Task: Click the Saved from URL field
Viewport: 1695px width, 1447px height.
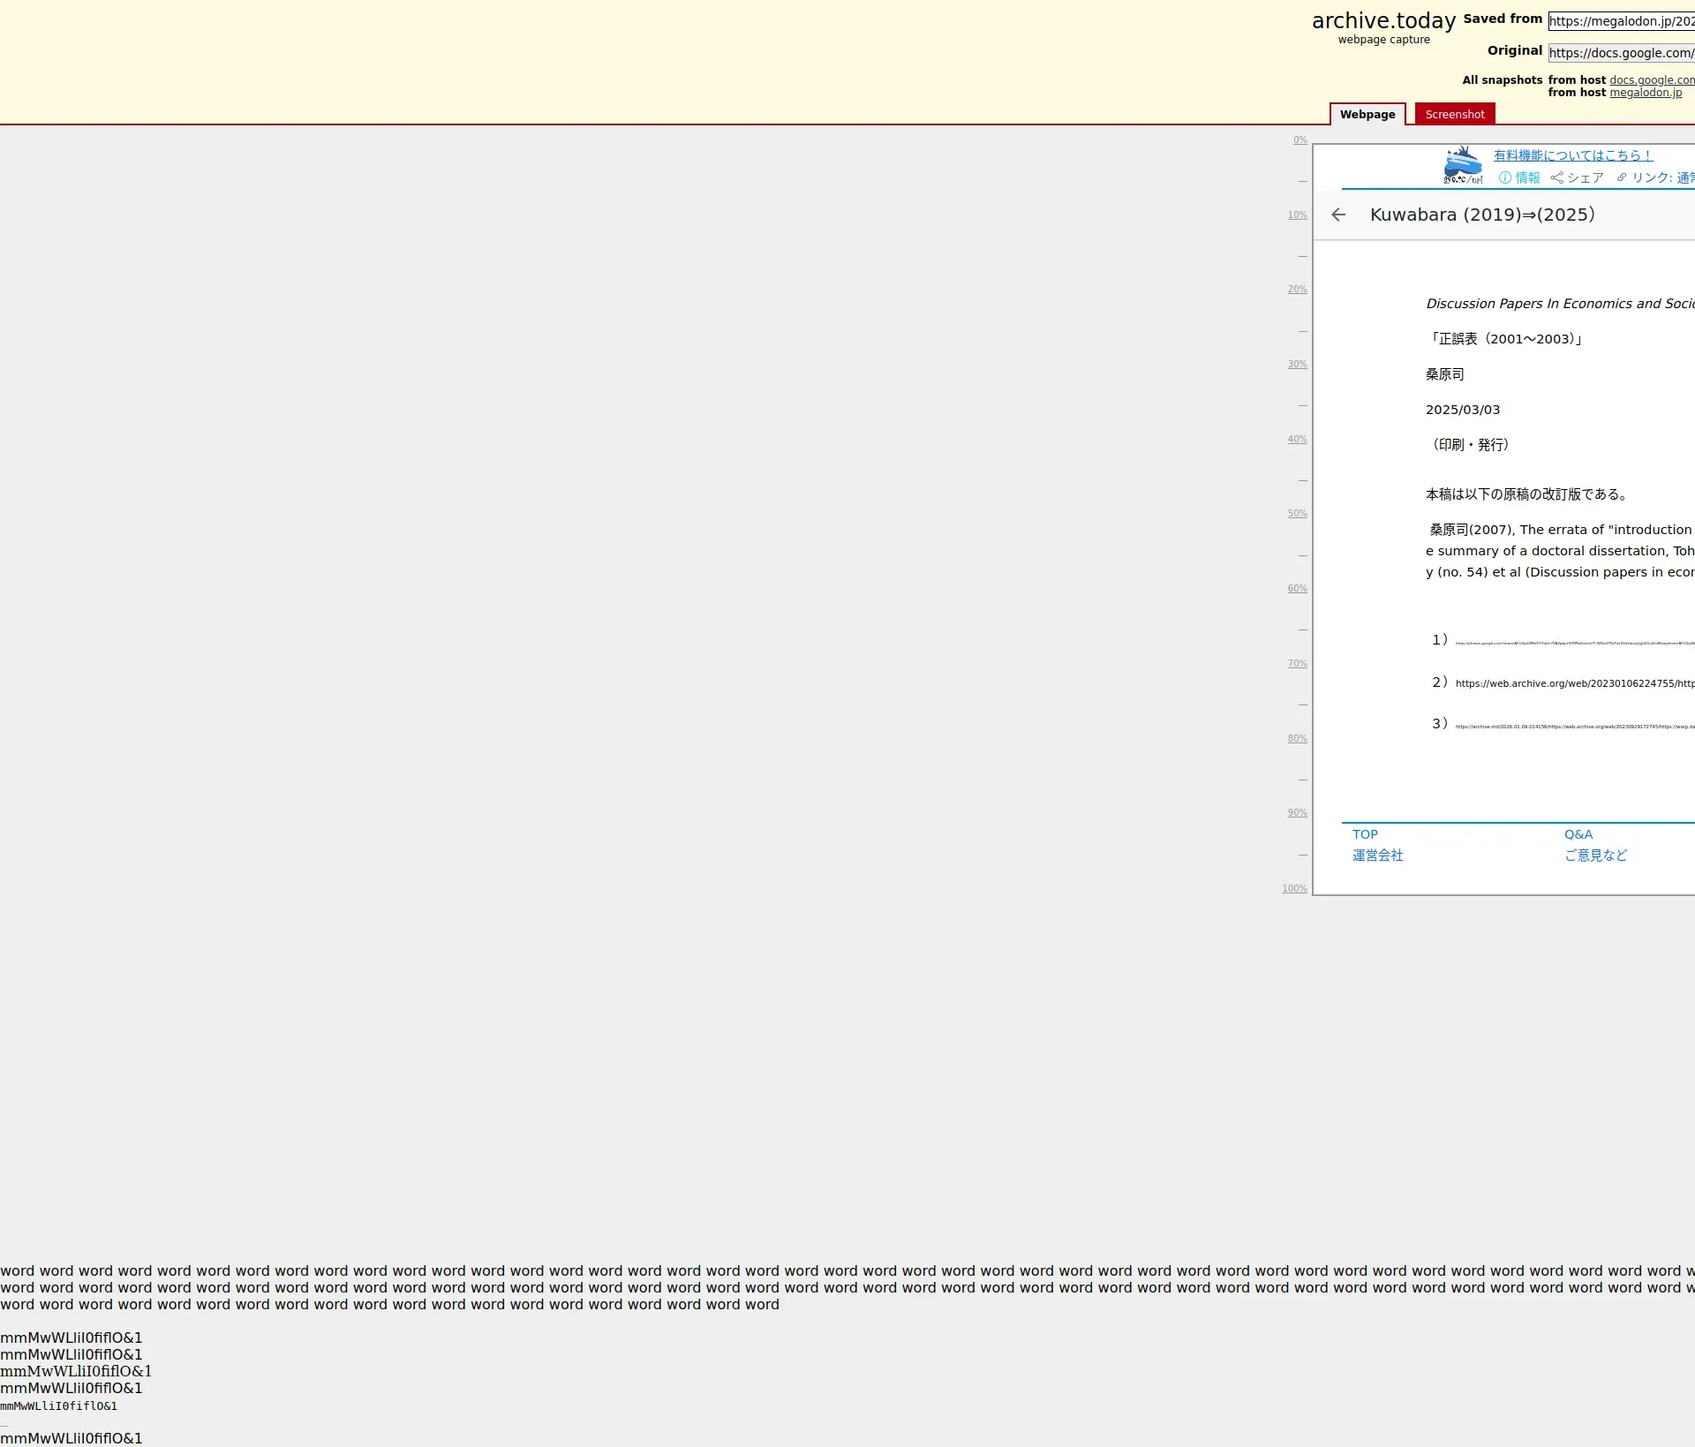Action: tap(1621, 21)
